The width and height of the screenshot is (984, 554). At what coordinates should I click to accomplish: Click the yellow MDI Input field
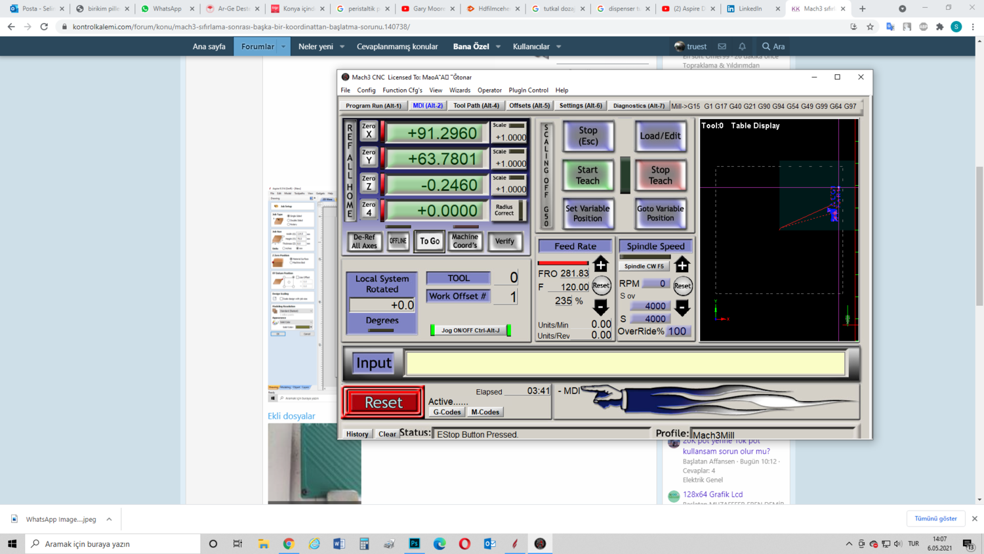click(626, 364)
